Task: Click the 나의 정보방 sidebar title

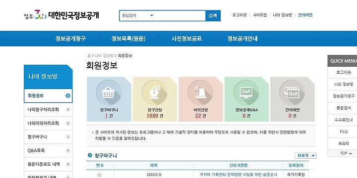Action: [43, 77]
